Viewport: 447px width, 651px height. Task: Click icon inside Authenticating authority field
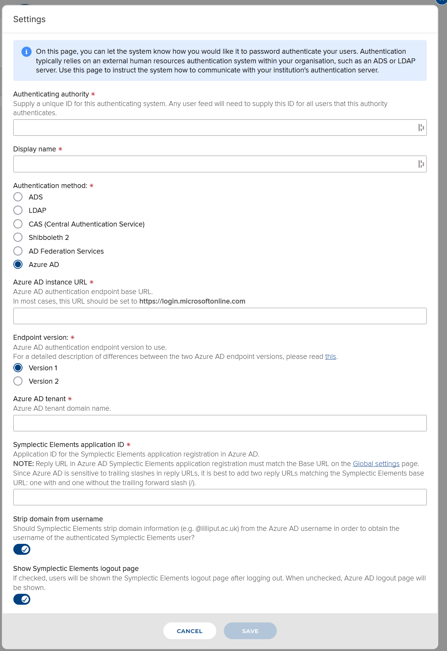click(421, 128)
